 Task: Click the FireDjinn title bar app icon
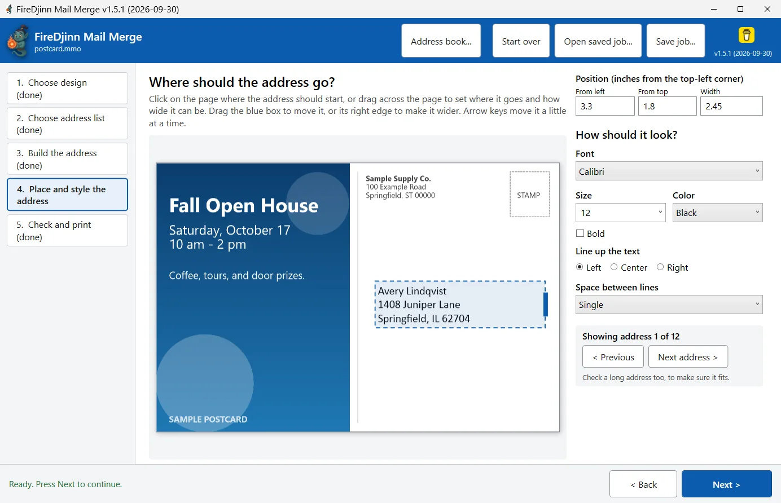point(9,9)
